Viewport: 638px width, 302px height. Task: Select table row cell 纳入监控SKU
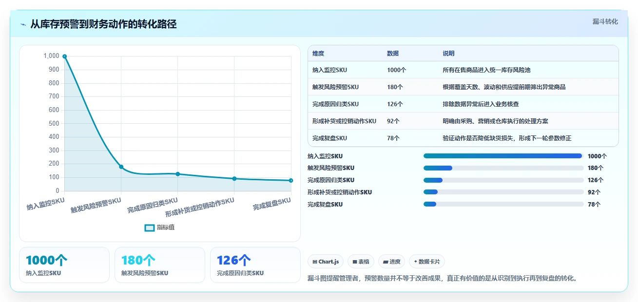click(330, 70)
